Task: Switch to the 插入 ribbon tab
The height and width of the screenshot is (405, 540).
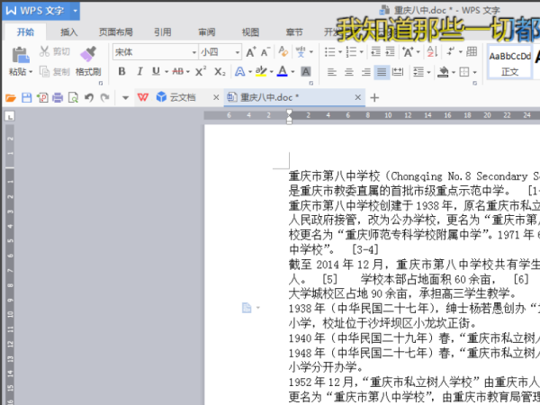Action: (x=68, y=31)
